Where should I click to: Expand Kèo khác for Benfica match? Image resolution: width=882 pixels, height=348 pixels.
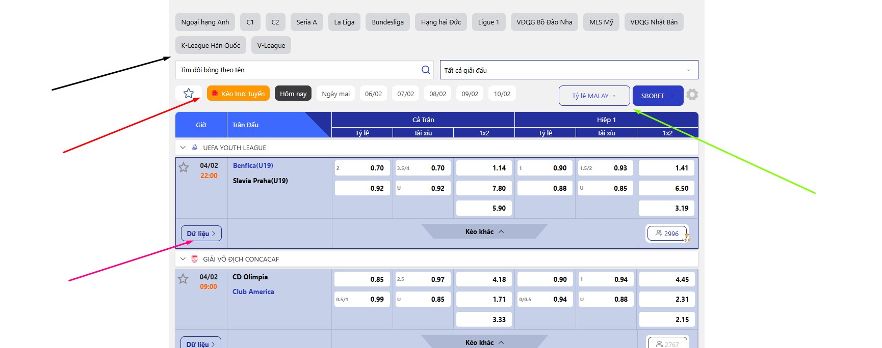pos(484,231)
